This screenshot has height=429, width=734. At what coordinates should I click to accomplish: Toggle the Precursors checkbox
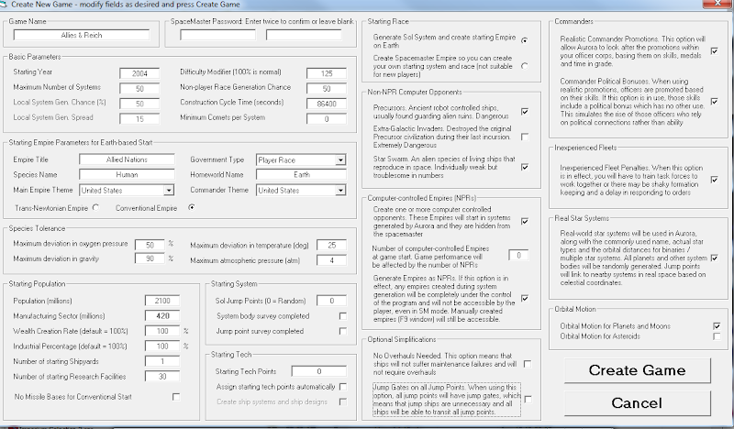click(525, 111)
